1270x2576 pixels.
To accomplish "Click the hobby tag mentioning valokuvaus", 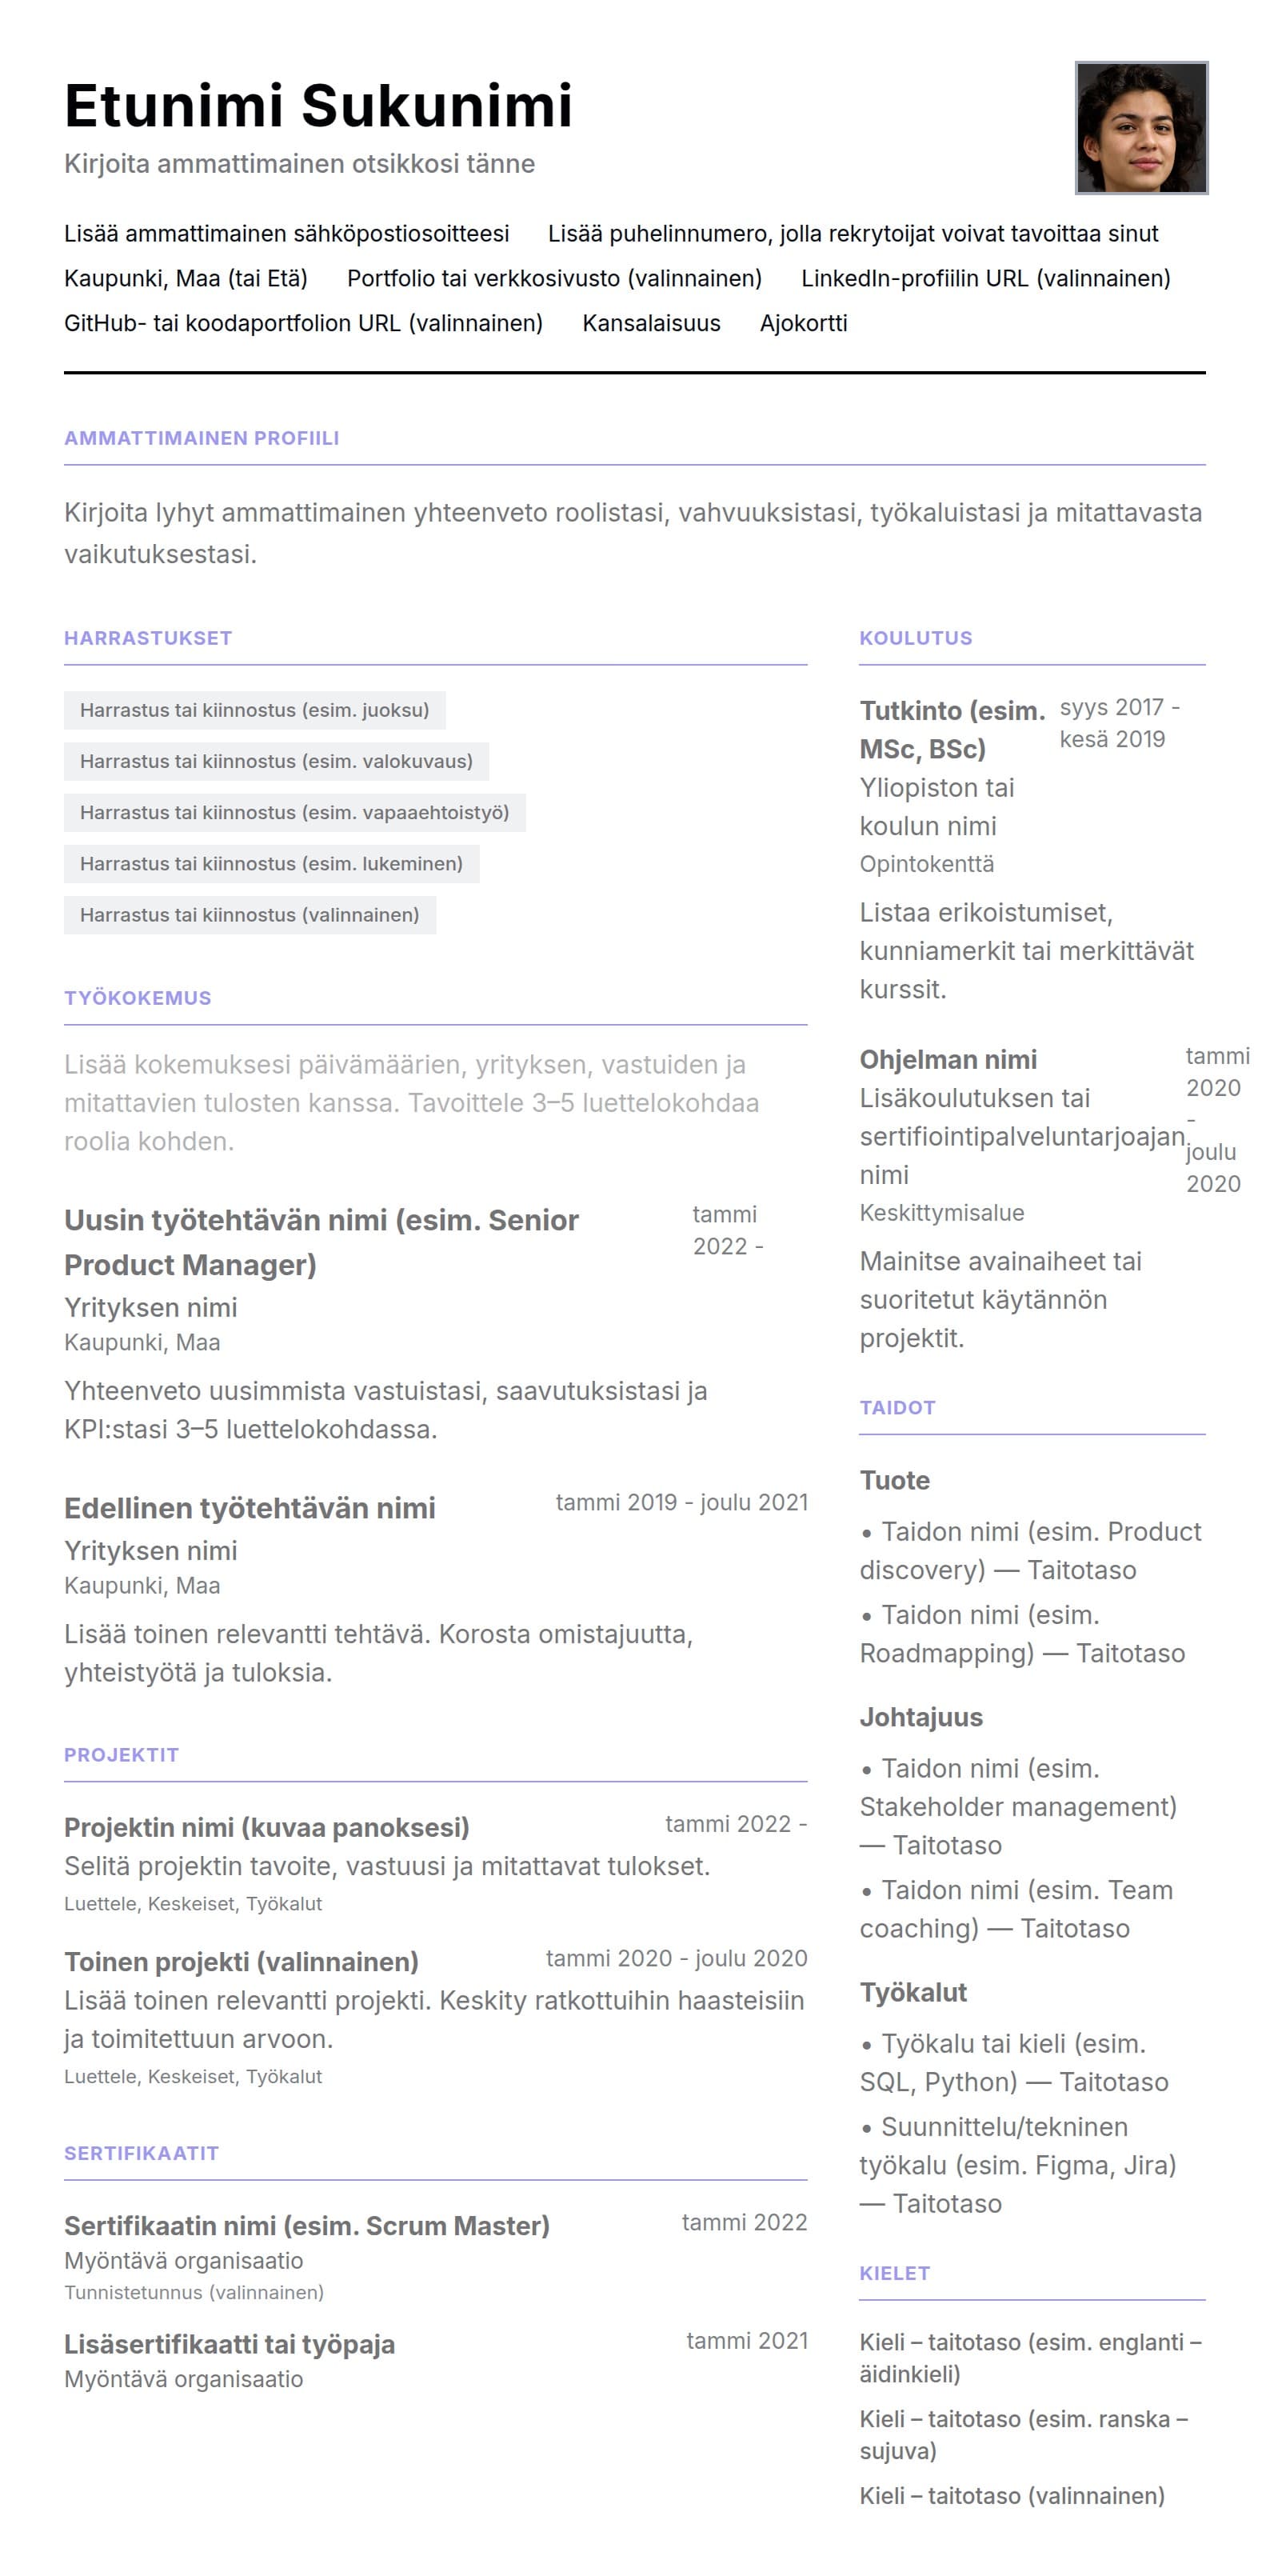I will (x=276, y=761).
